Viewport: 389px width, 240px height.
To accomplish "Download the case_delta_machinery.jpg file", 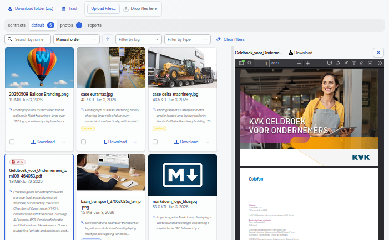I will 186,142.
